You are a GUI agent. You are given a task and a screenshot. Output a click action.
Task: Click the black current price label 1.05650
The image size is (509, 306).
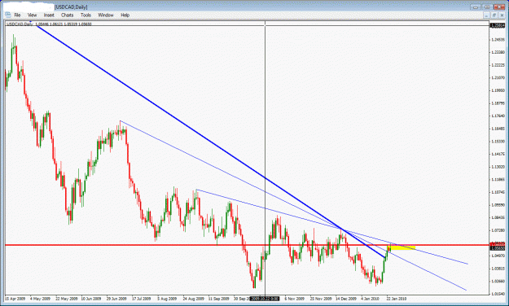[498, 248]
